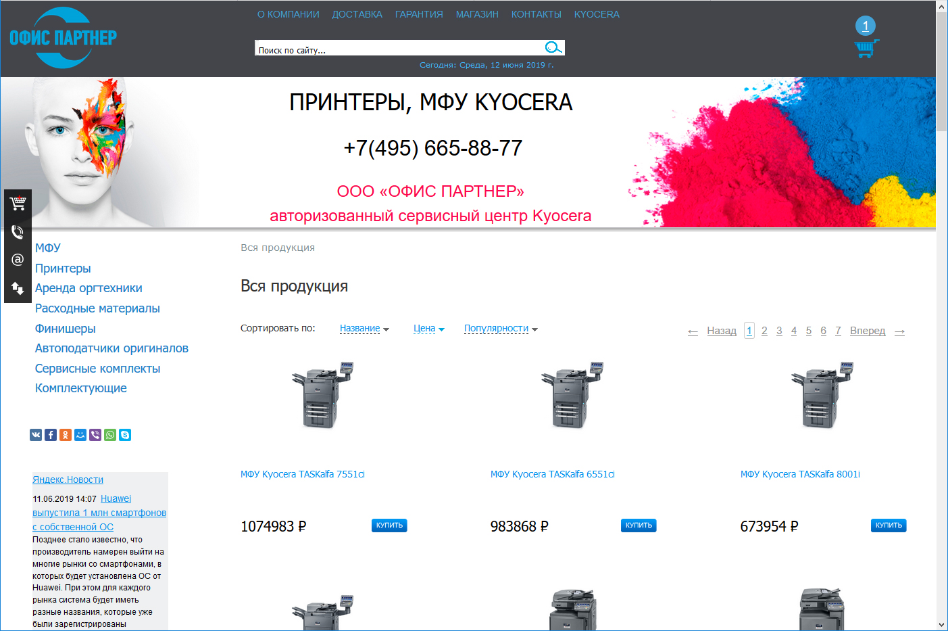The width and height of the screenshot is (948, 631).
Task: Go to page 3 of products
Action: click(x=779, y=331)
